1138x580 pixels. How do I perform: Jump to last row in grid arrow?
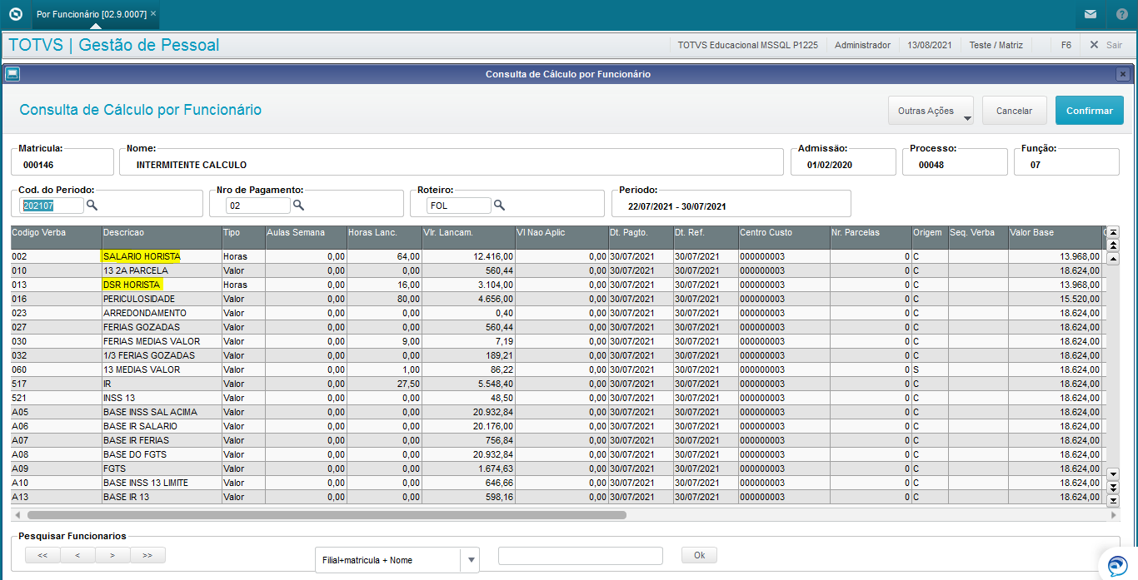coord(1113,500)
